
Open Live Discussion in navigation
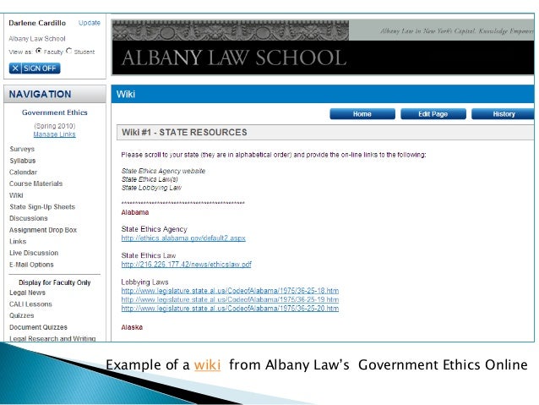[34, 253]
